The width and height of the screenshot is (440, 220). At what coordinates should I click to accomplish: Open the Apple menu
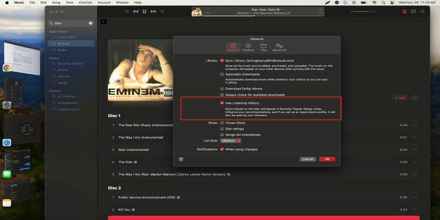pyautogui.click(x=7, y=3)
